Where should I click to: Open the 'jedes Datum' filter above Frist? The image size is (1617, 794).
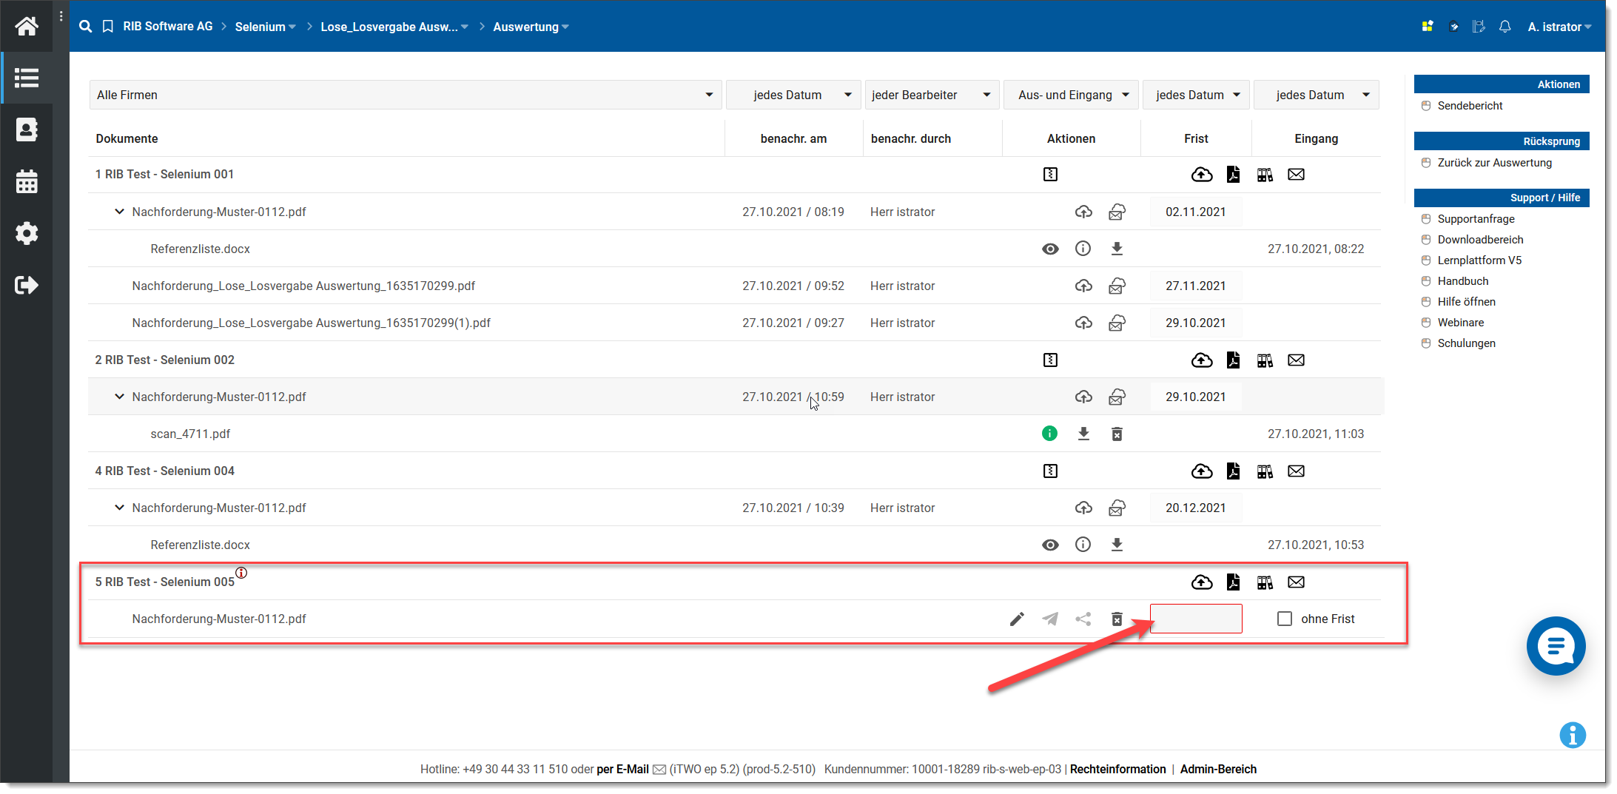pyautogui.click(x=1196, y=95)
